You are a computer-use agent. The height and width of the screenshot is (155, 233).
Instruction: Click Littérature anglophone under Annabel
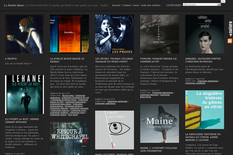pos(207,81)
